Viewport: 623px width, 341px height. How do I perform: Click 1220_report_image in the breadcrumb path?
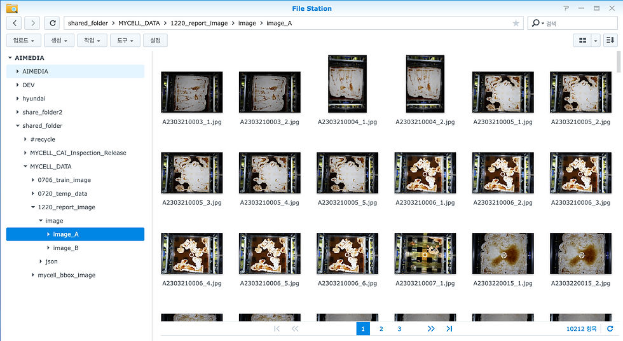point(199,23)
